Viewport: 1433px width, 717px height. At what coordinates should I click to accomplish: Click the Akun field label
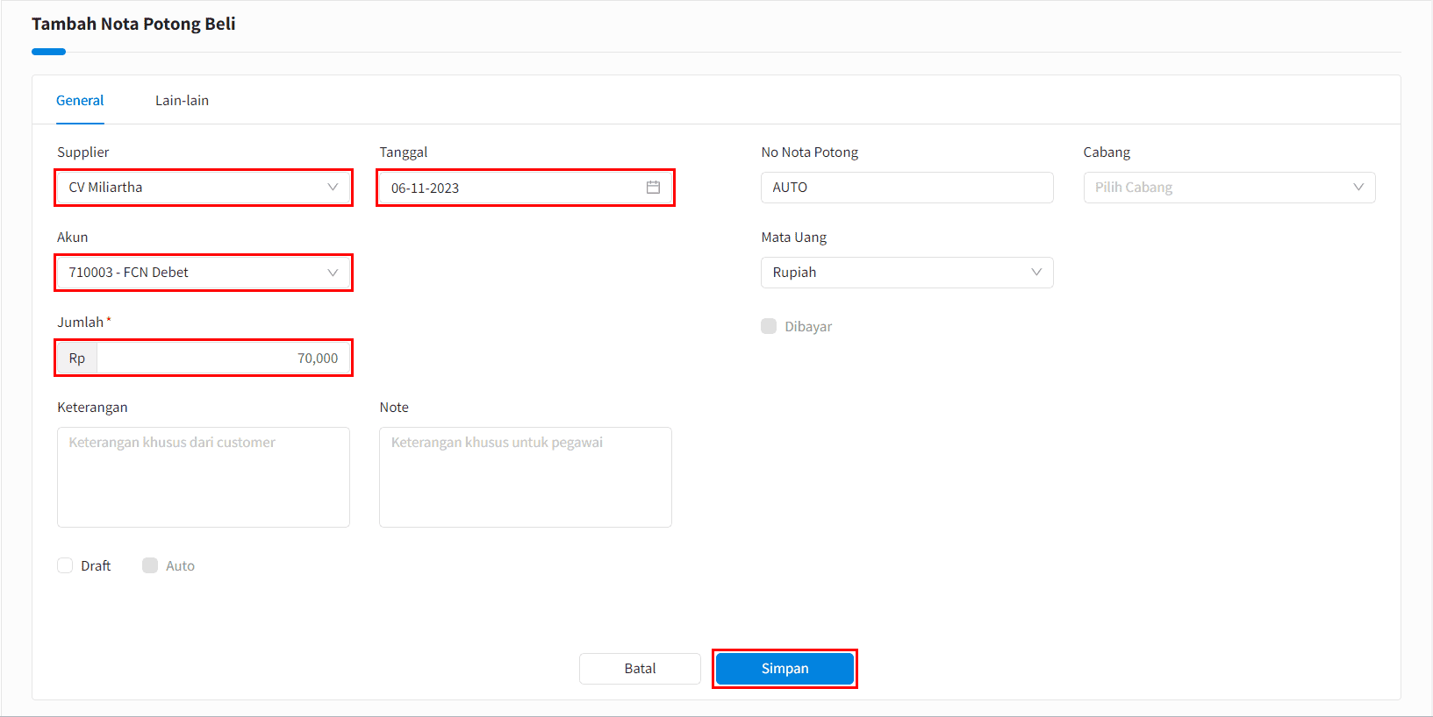click(x=73, y=237)
